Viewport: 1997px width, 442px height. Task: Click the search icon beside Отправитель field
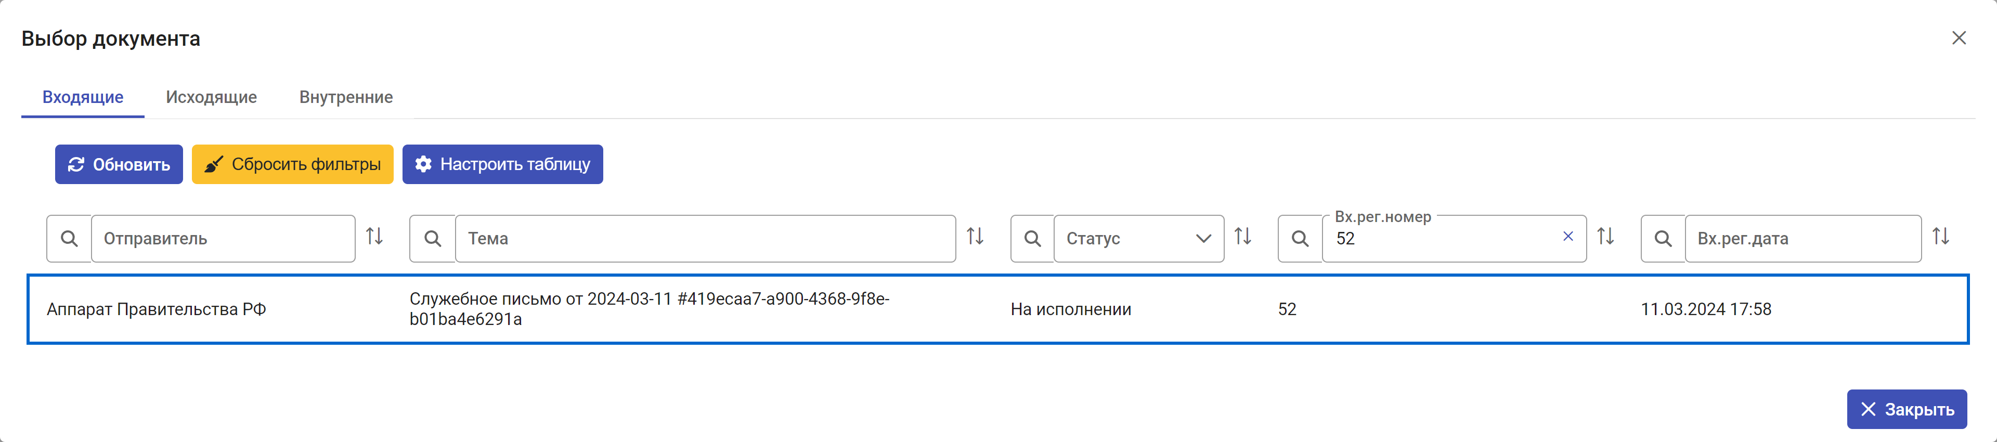point(69,239)
